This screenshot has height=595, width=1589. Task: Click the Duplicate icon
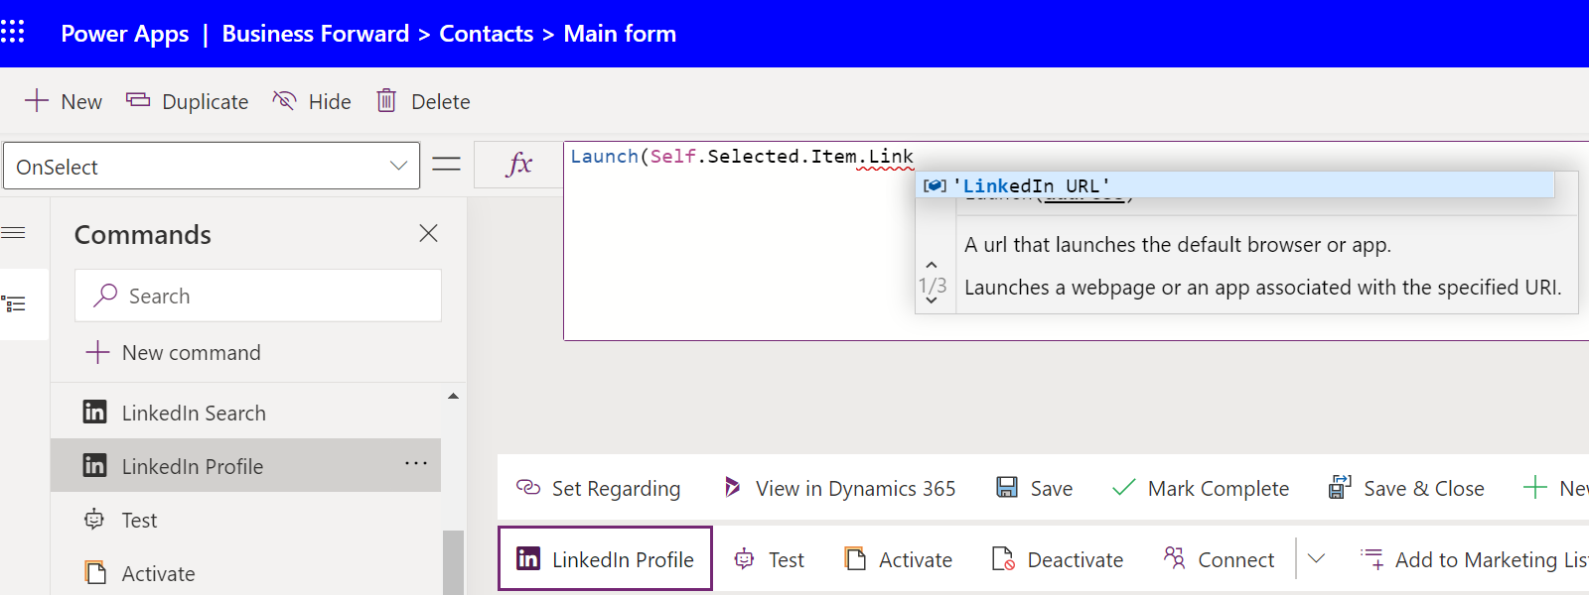[x=138, y=100]
